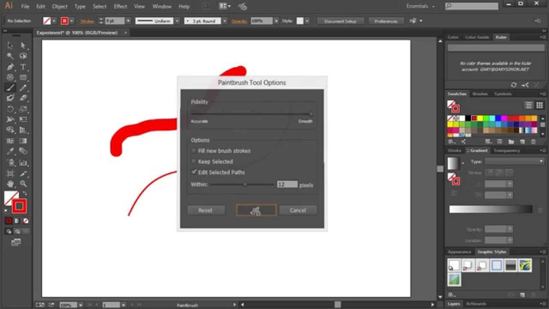
Task: Click the Reset button in dialog
Action: pyautogui.click(x=205, y=210)
